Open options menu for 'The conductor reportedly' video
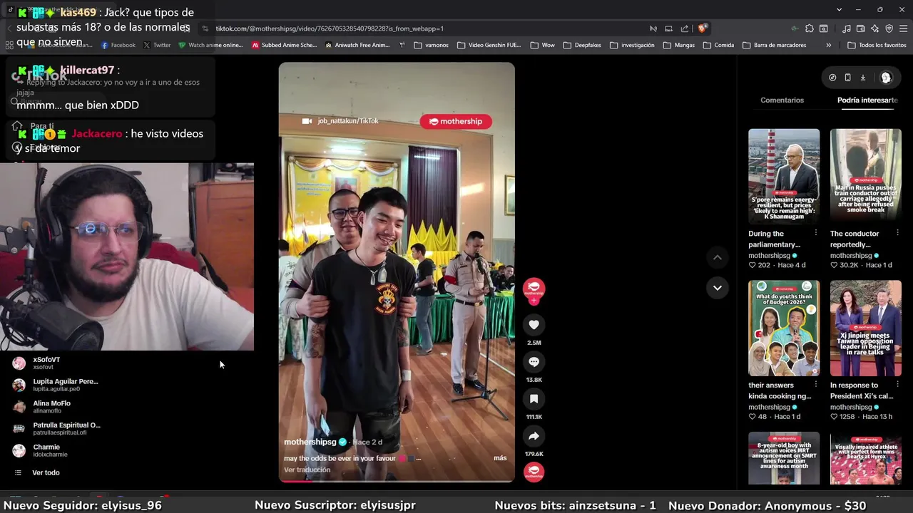The height and width of the screenshot is (513, 913). pyautogui.click(x=897, y=233)
